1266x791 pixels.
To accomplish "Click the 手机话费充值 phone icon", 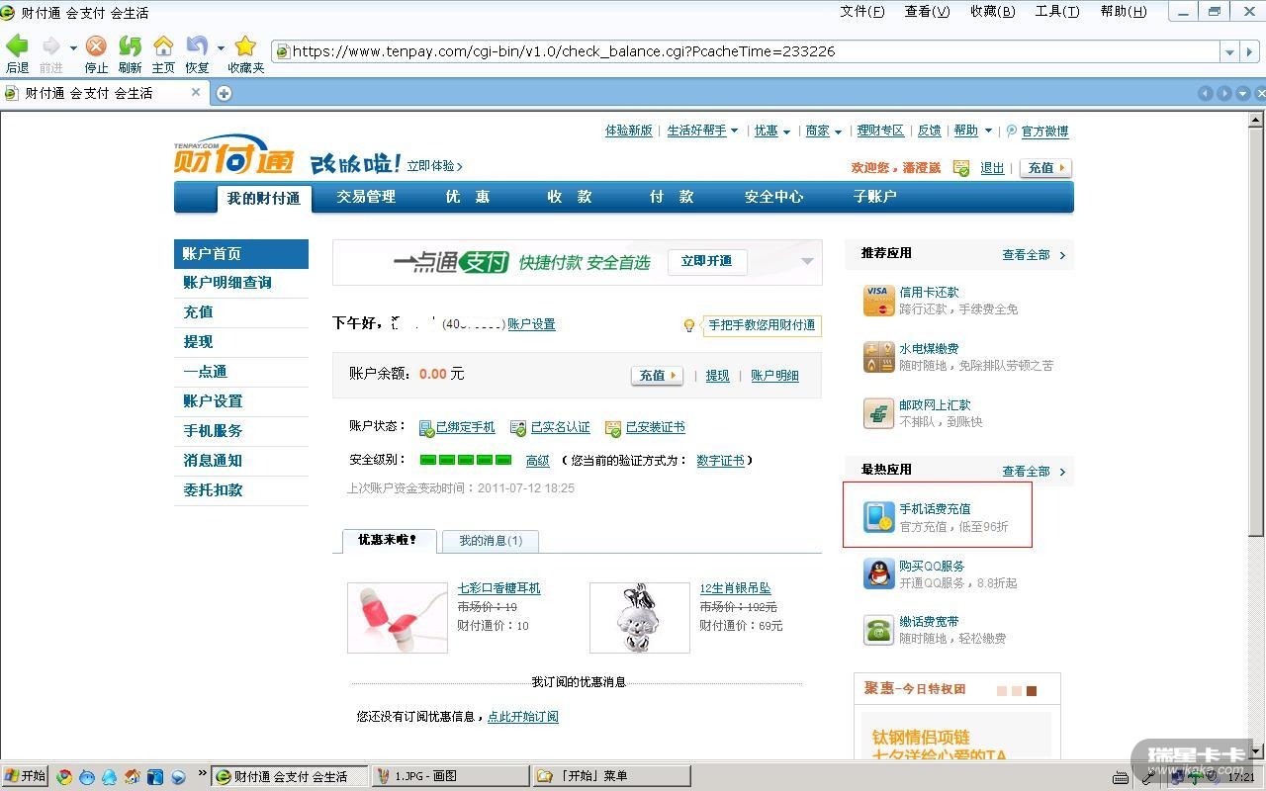I will coord(878,517).
